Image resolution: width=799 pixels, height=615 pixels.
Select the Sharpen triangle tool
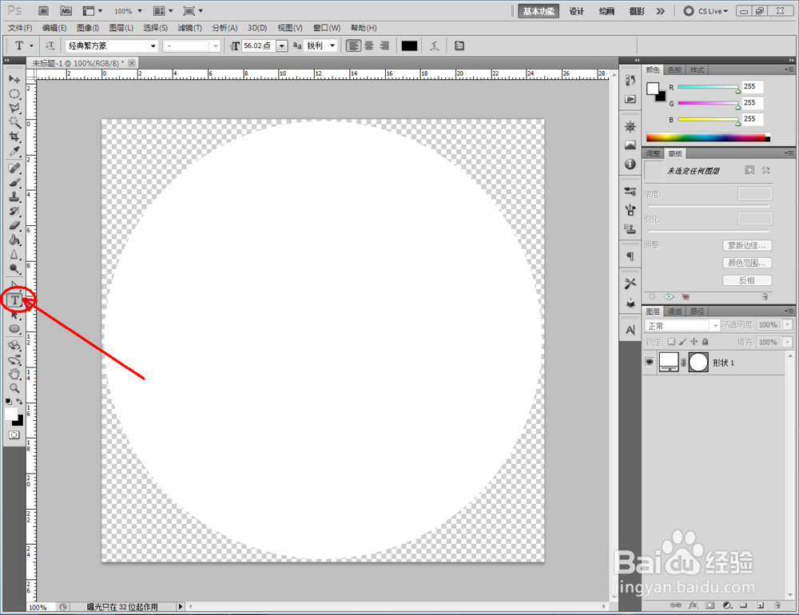point(14,254)
